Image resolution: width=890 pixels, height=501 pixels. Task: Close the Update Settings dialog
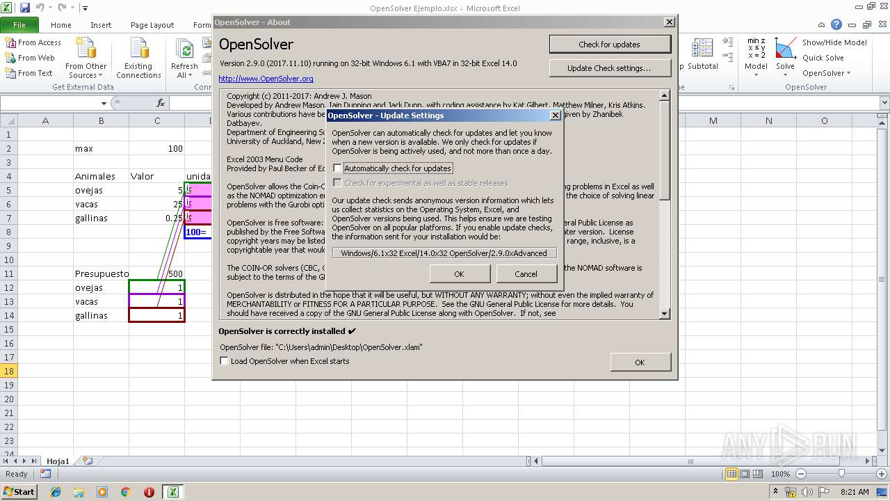(555, 116)
